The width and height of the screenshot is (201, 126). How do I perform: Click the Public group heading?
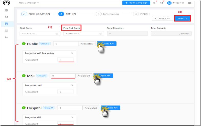(32, 44)
